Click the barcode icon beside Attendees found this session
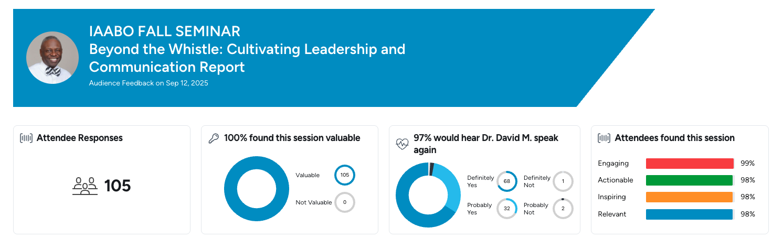This screenshot has width=783, height=249. point(604,138)
